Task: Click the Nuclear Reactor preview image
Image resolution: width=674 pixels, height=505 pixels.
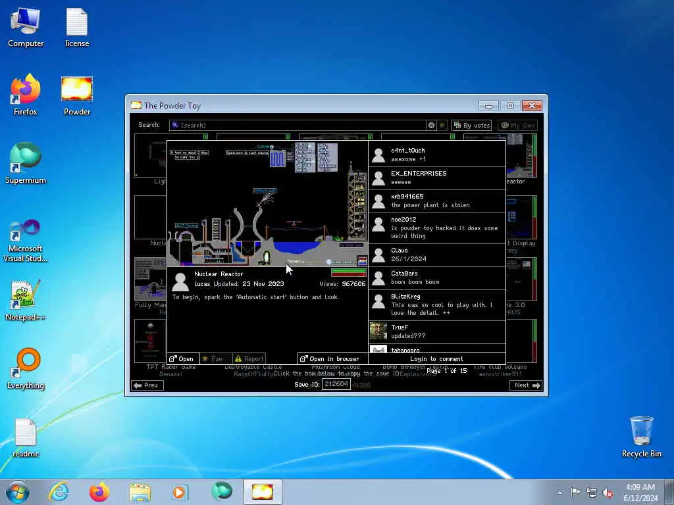Action: pyautogui.click(x=267, y=203)
